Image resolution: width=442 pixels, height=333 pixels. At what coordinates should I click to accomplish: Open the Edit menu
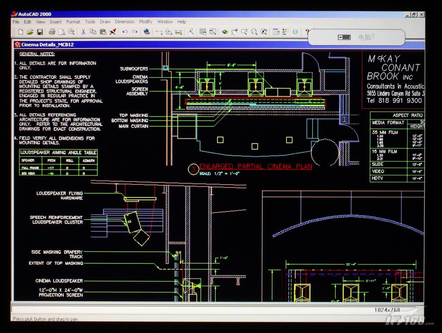28,22
